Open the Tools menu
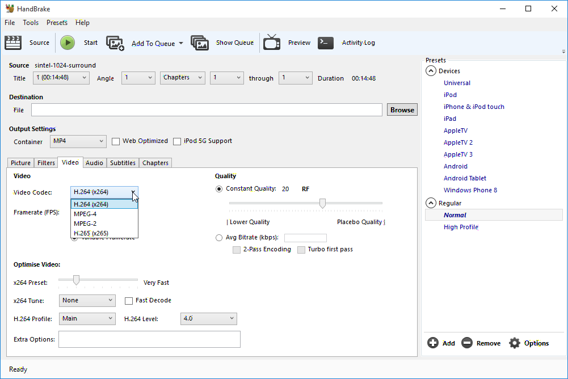Viewport: 568px width, 379px height. tap(31, 23)
